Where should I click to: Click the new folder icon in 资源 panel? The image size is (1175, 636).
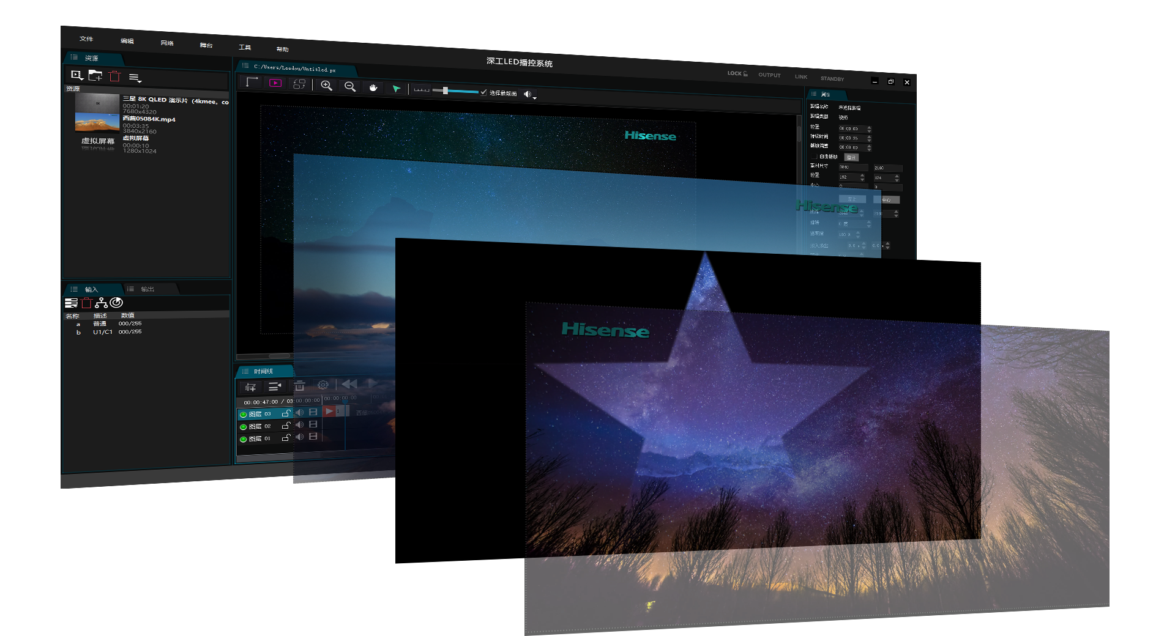click(95, 76)
